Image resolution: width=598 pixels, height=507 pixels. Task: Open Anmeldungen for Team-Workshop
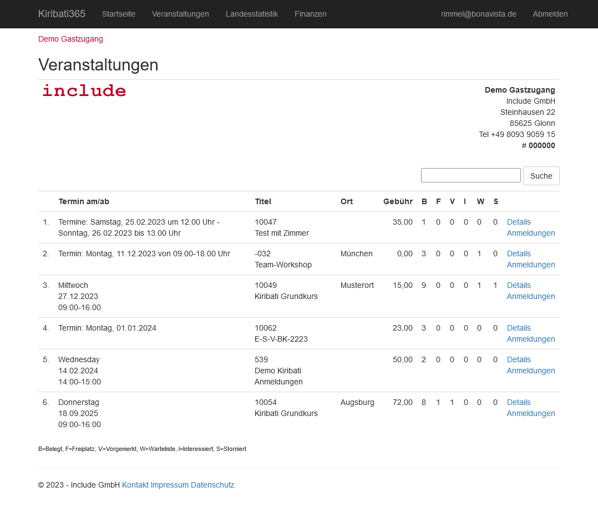[x=531, y=265]
